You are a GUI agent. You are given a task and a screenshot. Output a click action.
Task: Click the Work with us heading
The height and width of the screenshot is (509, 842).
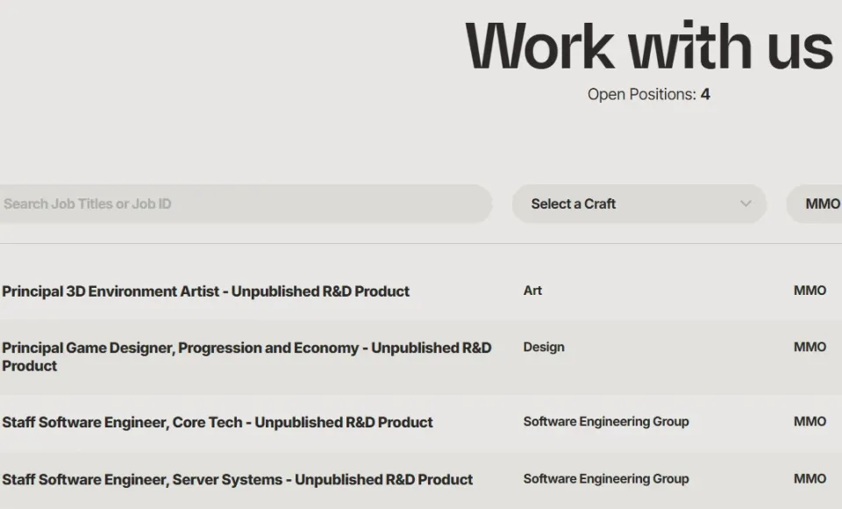[649, 47]
